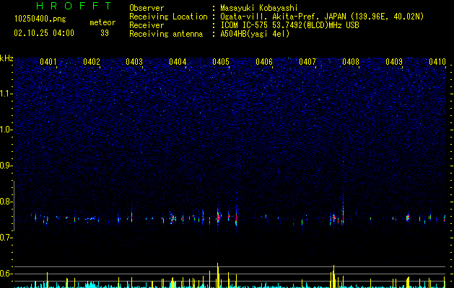454x288 pixels.
Task: Click the 0.6 kHz axis label
Action: 6,274
